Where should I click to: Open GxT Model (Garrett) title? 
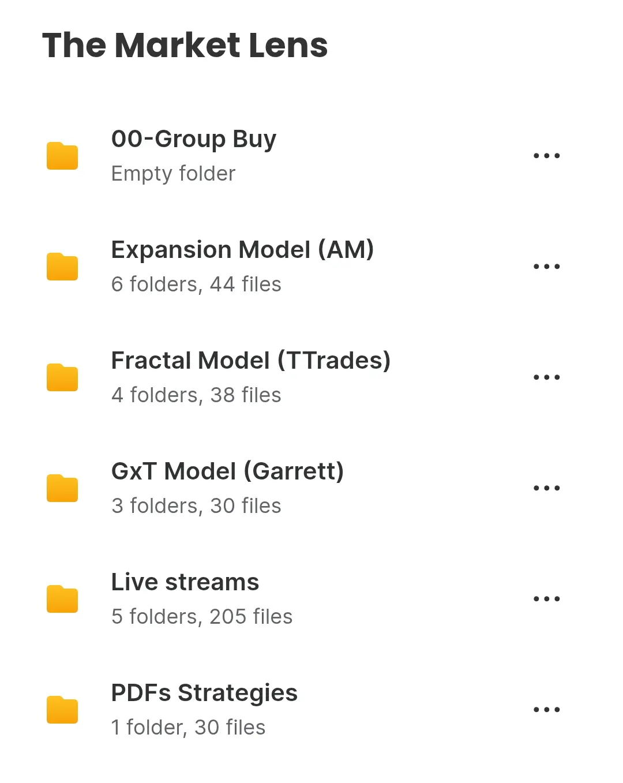(x=227, y=471)
